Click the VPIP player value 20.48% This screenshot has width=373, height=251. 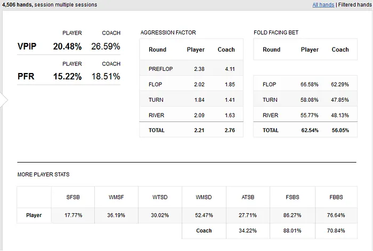(x=67, y=46)
